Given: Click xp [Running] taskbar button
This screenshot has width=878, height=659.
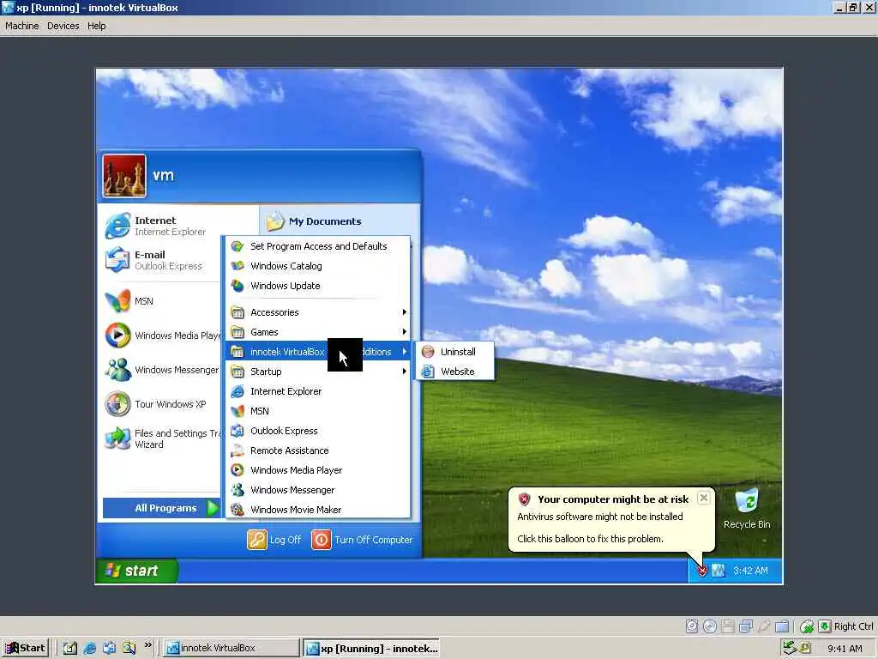Looking at the screenshot, I should (371, 649).
